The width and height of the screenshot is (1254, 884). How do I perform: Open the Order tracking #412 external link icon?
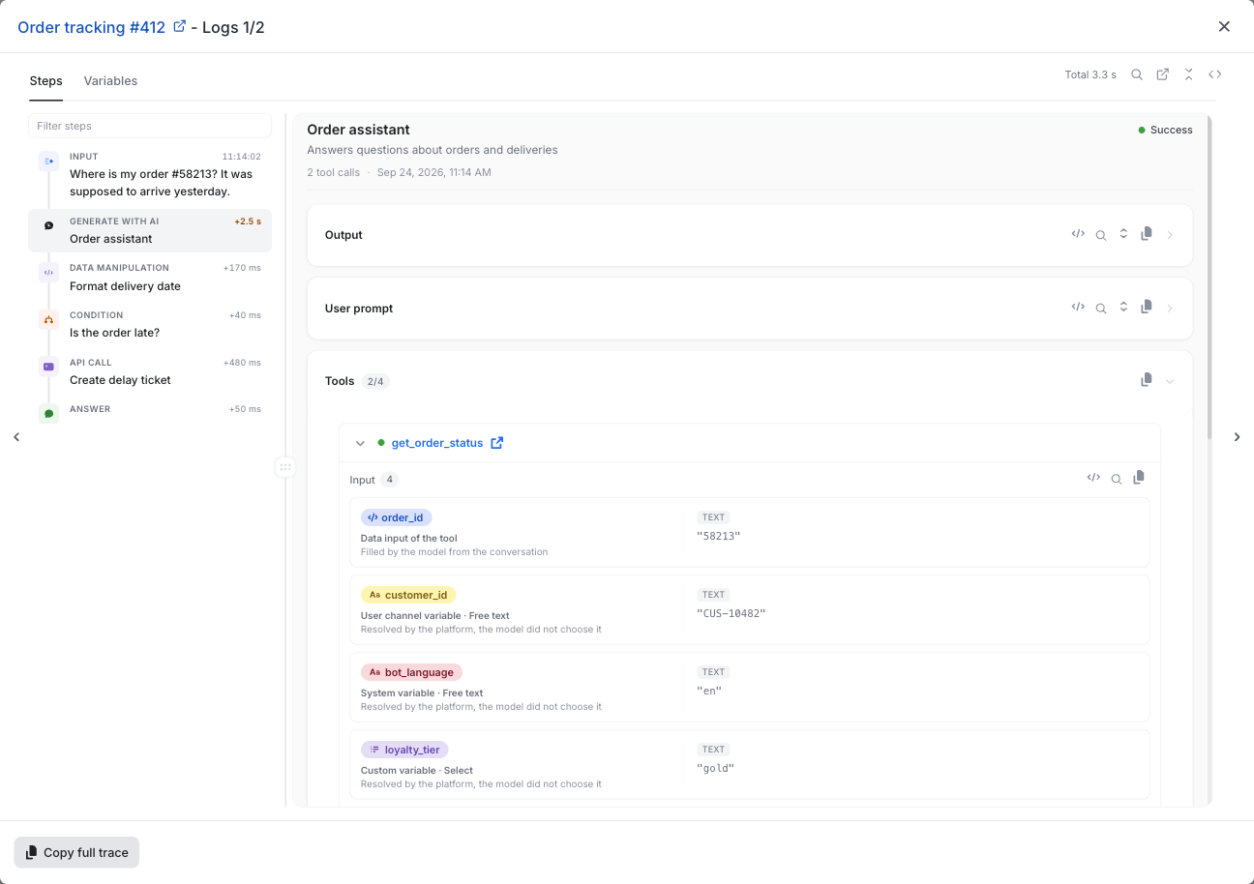point(179,26)
